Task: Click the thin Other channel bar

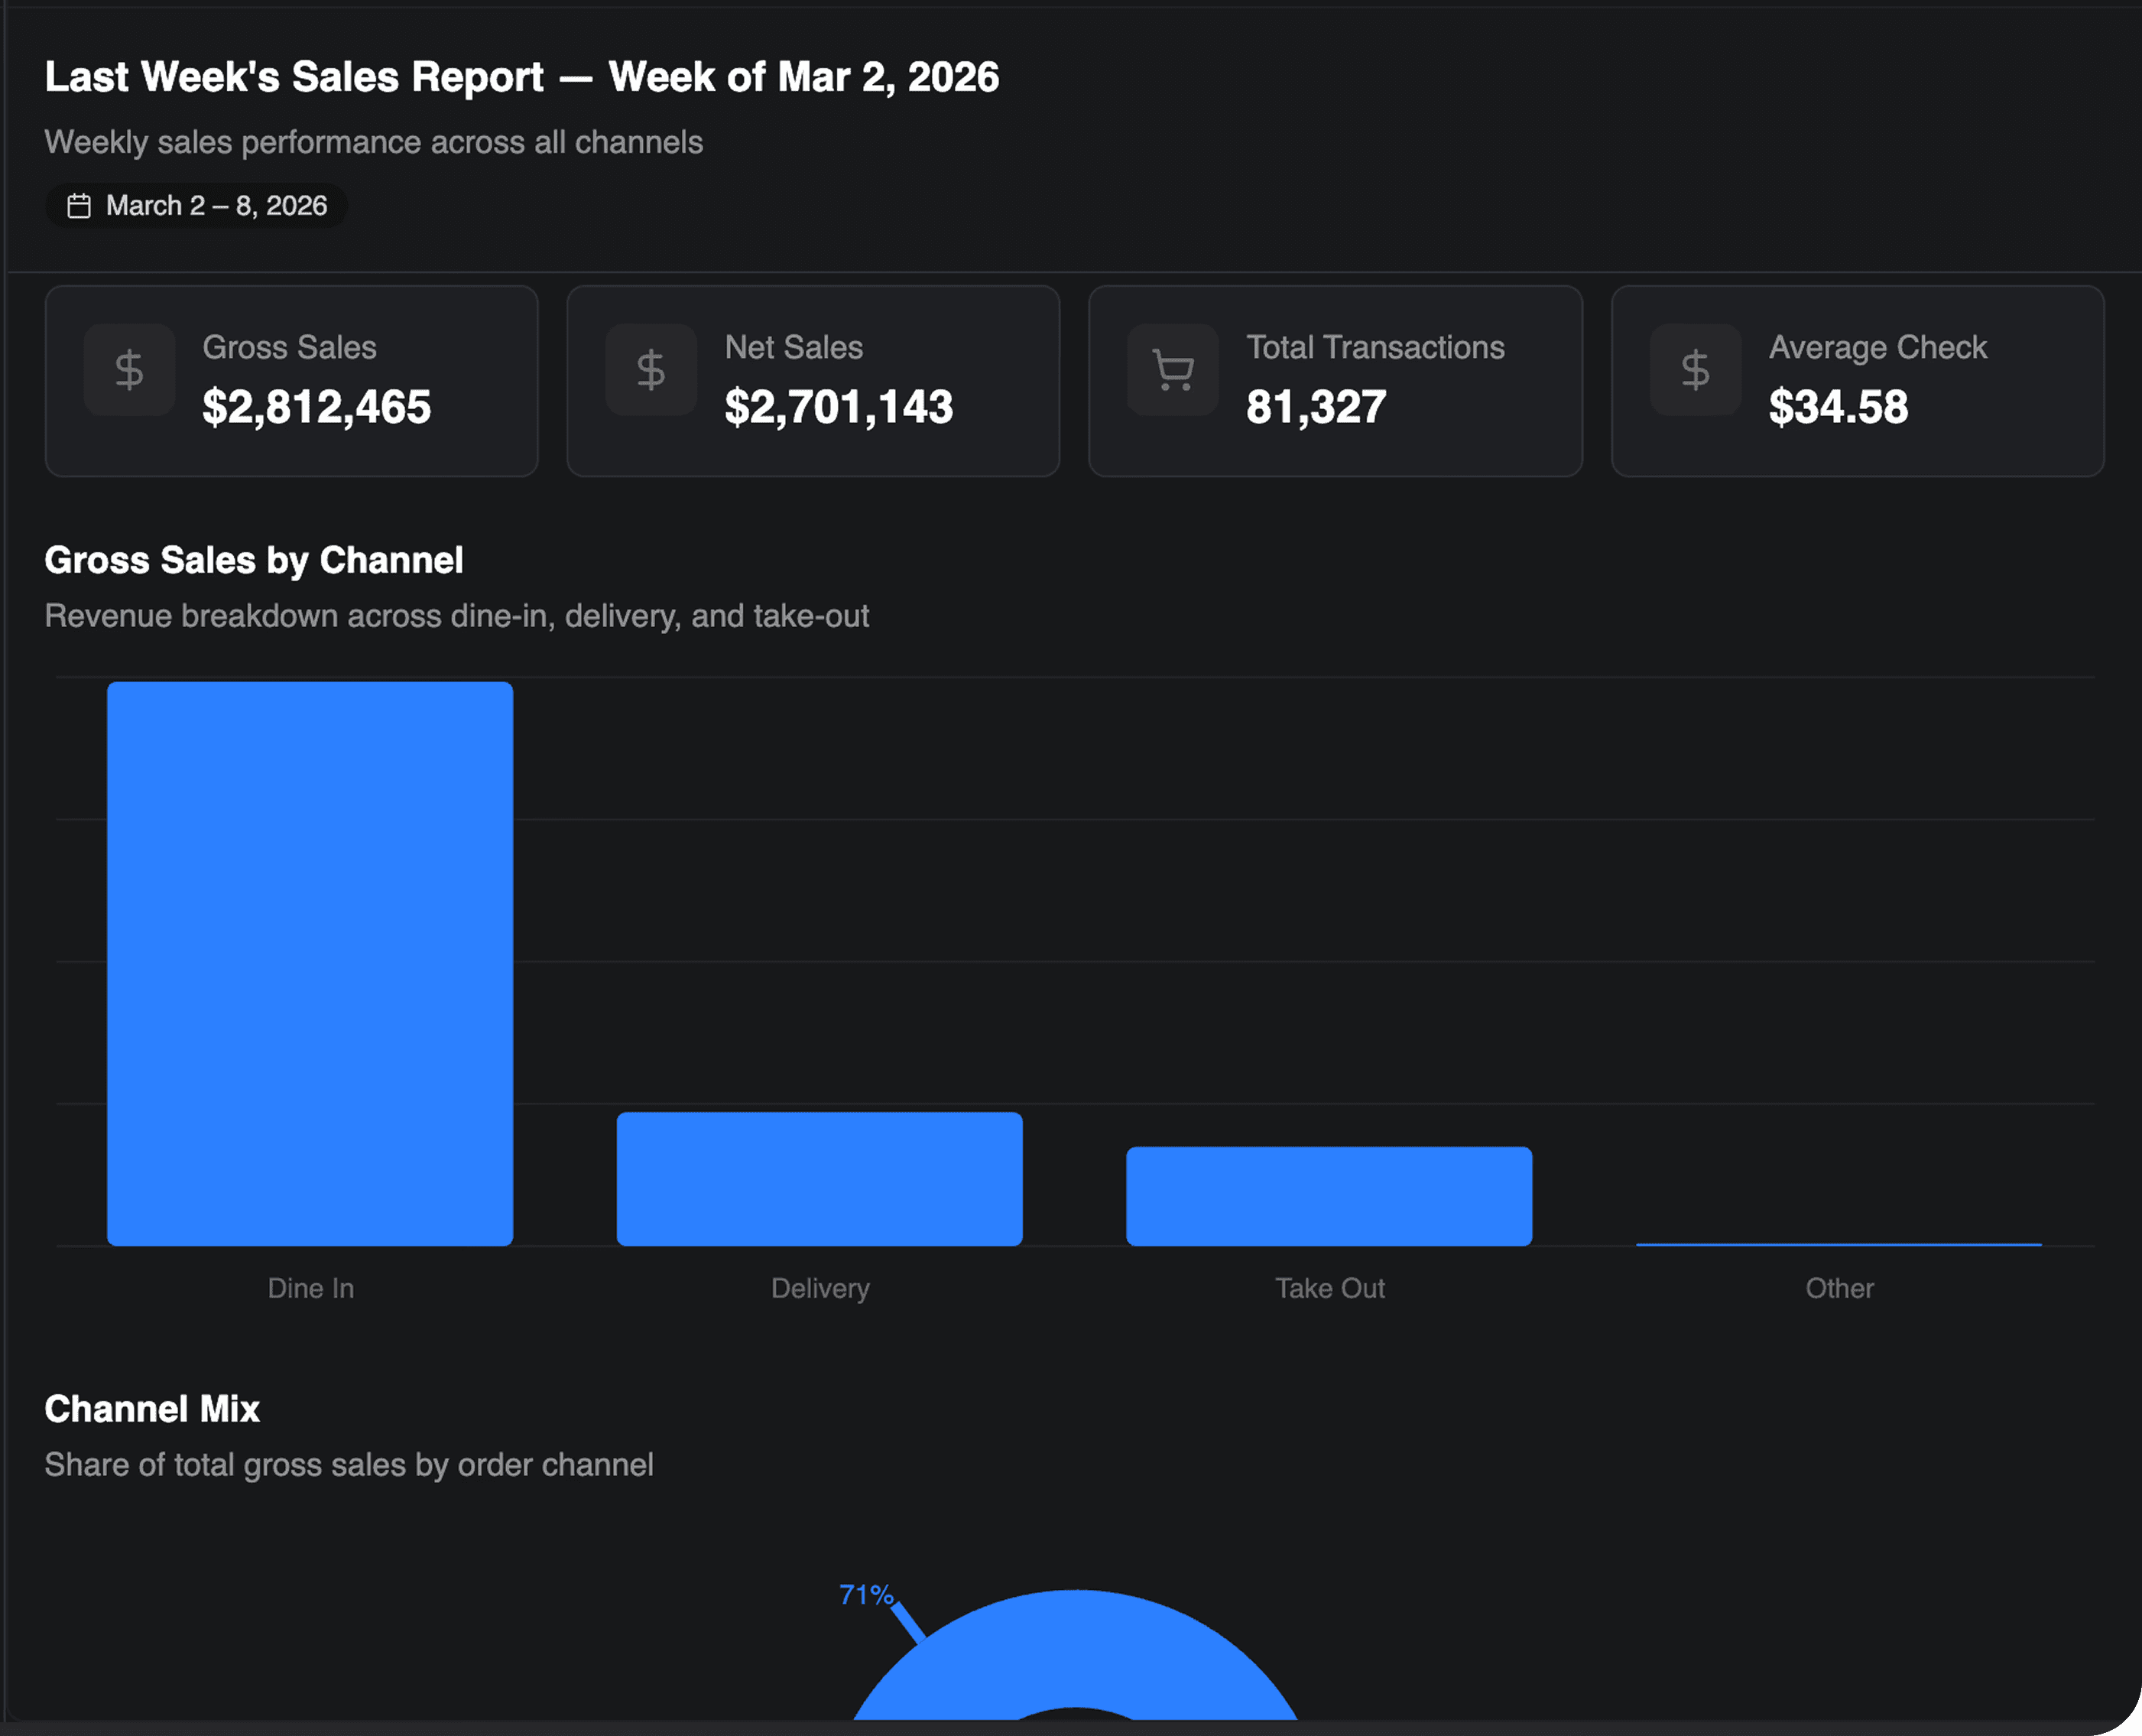Action: 1839,1244
